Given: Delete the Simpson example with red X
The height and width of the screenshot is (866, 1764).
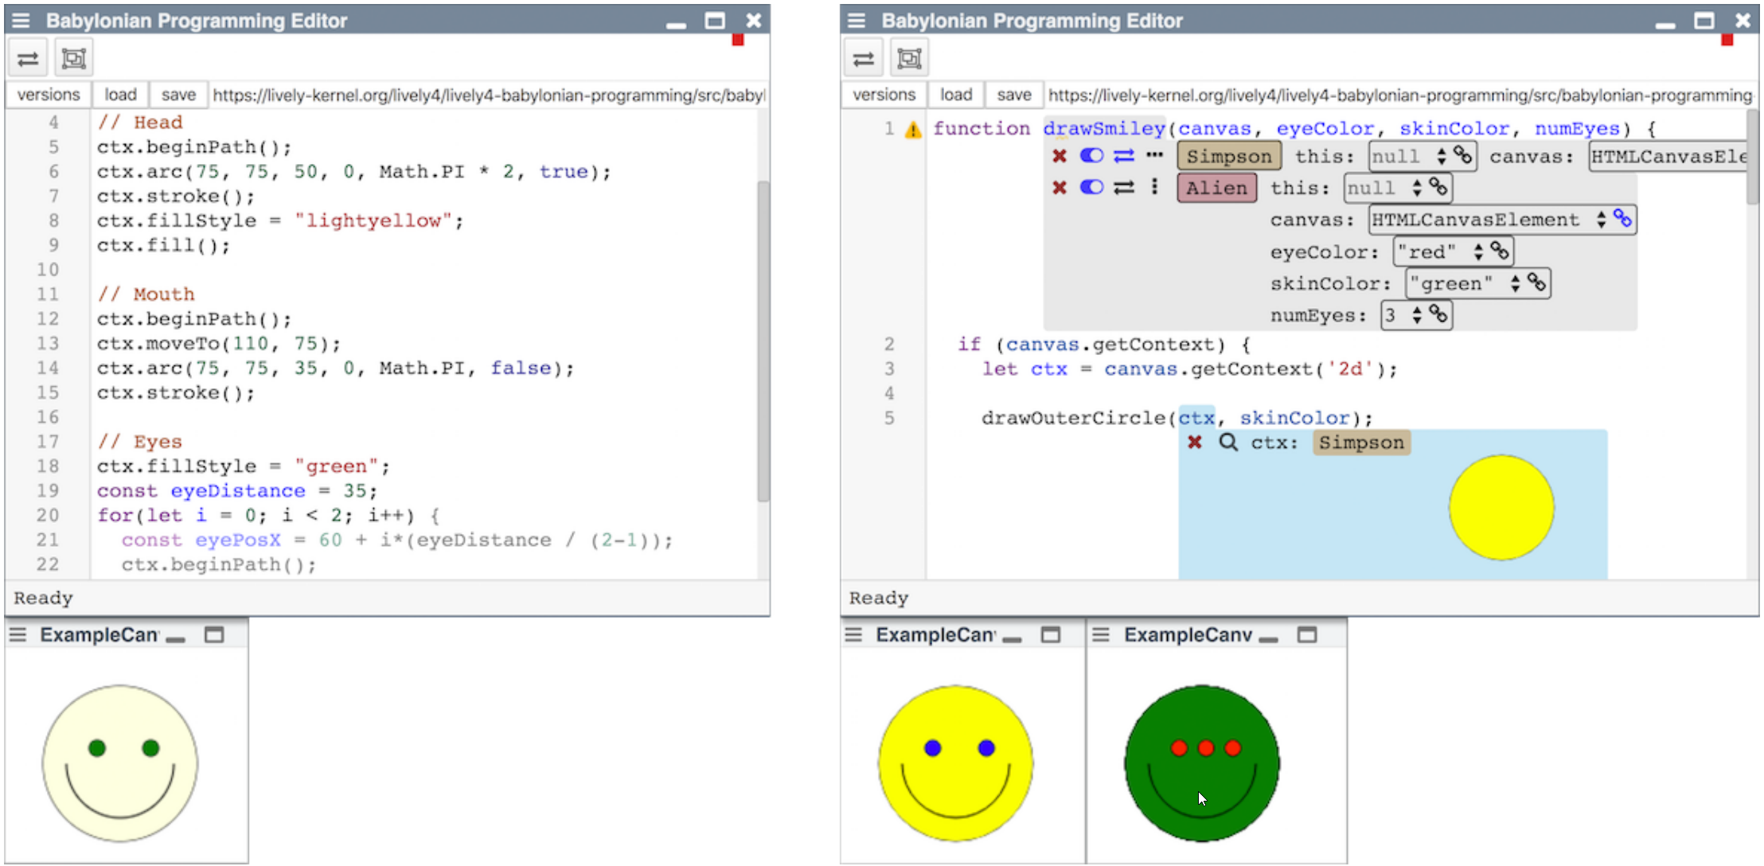Looking at the screenshot, I should [1059, 156].
